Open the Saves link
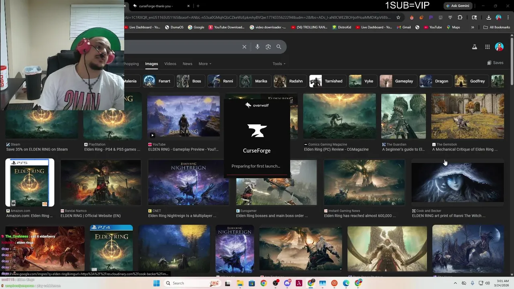This screenshot has width=514, height=289. point(495,63)
